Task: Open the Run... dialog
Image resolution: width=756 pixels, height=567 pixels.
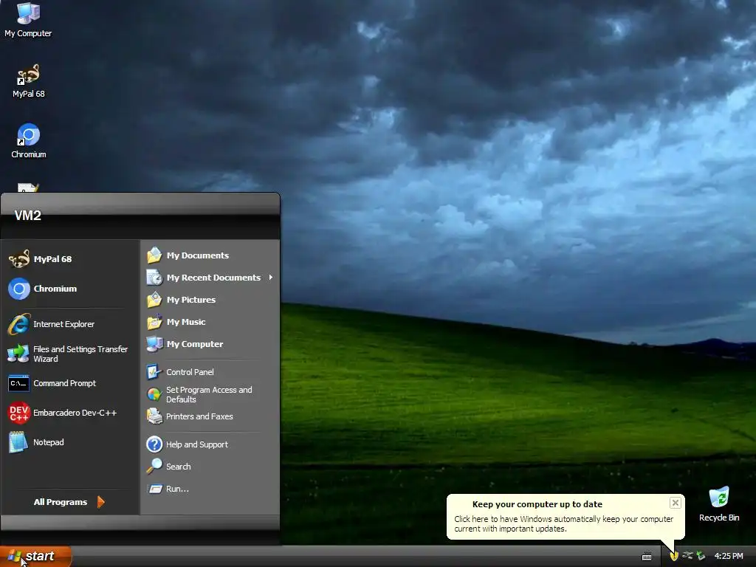Action: pyautogui.click(x=210, y=489)
